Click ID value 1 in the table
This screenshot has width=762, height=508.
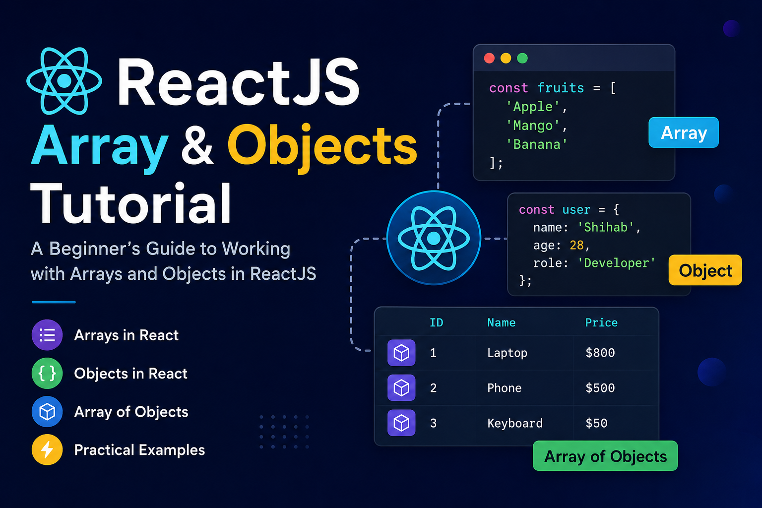click(x=433, y=353)
